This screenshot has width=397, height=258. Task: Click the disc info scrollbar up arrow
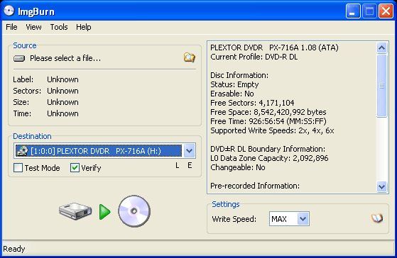381,47
